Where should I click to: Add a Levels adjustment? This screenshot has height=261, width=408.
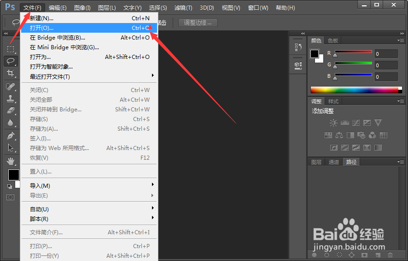[x=345, y=122]
